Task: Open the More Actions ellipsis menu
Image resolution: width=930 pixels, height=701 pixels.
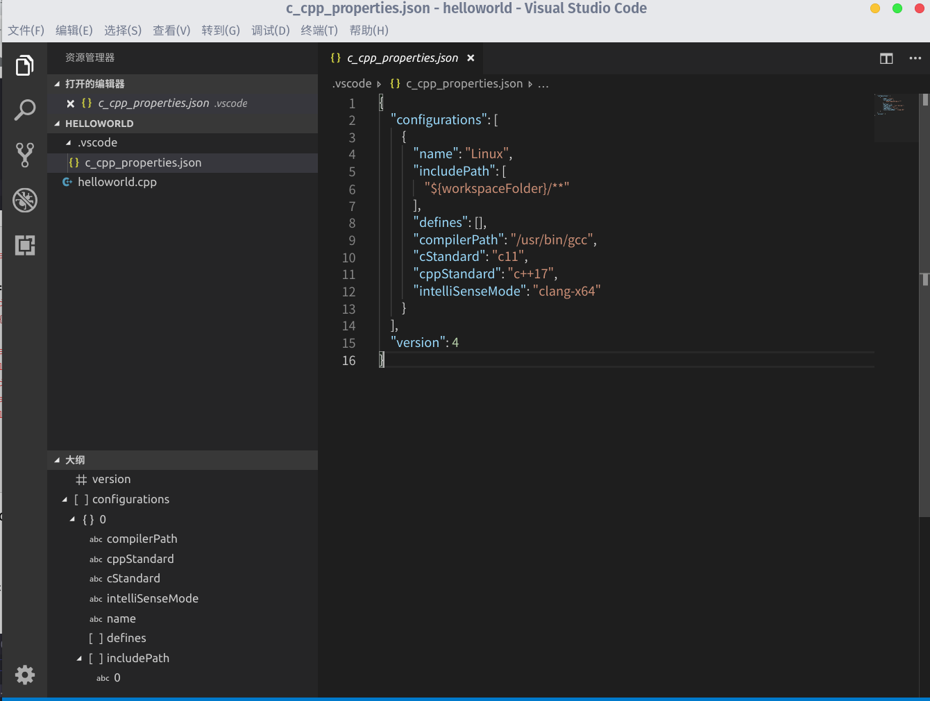Action: (915, 58)
